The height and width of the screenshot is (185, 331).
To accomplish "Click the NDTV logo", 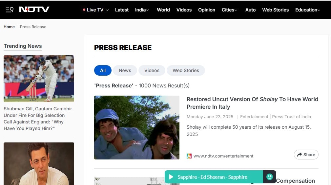I will 34,9.
